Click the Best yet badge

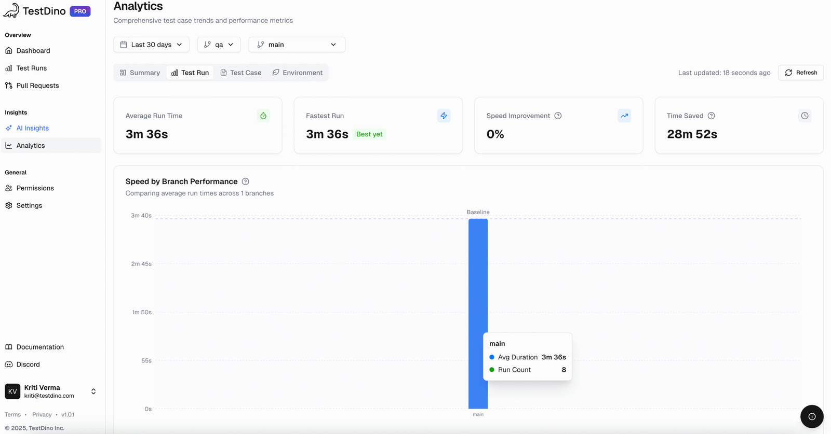tap(369, 134)
